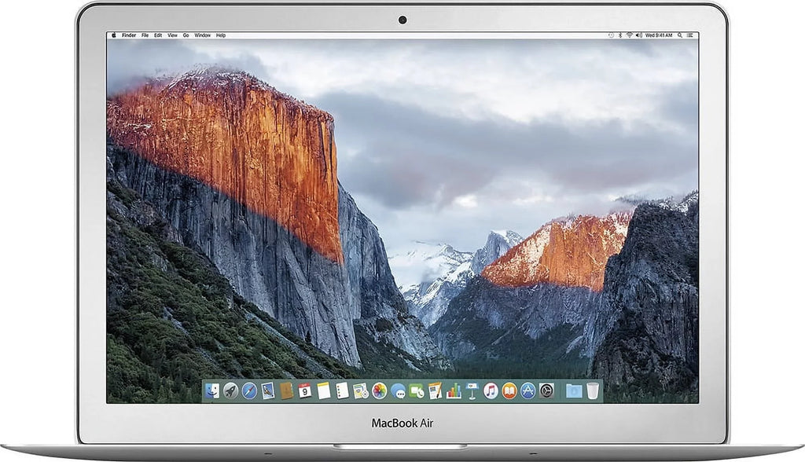805x462 pixels.
Task: Open the yellow Notes icon in dock
Action: click(323, 391)
